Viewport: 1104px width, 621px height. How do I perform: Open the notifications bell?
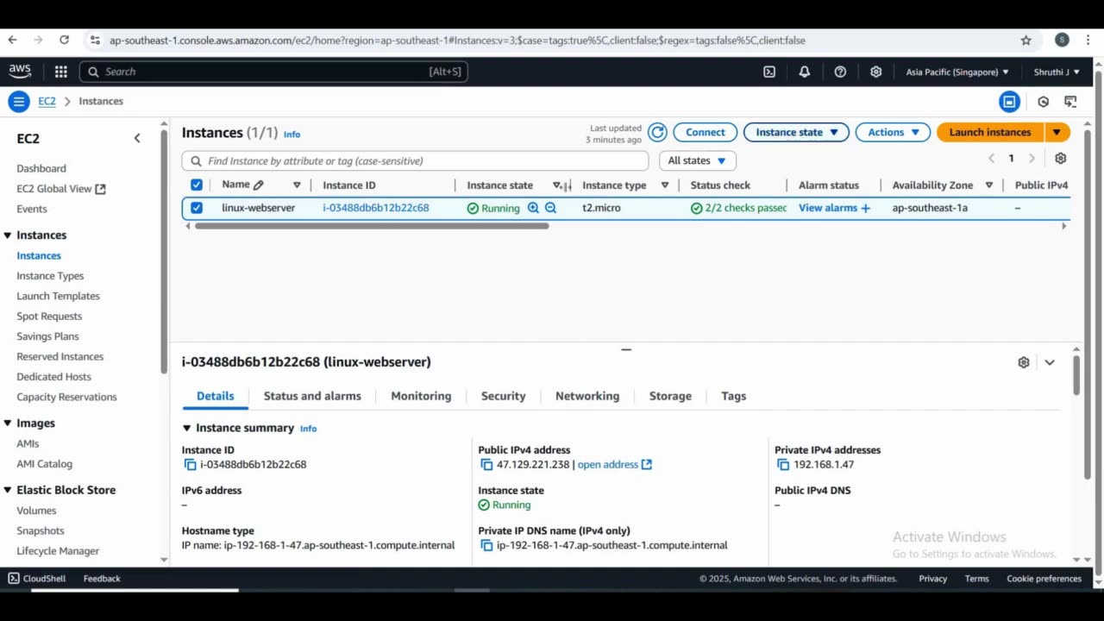click(805, 72)
